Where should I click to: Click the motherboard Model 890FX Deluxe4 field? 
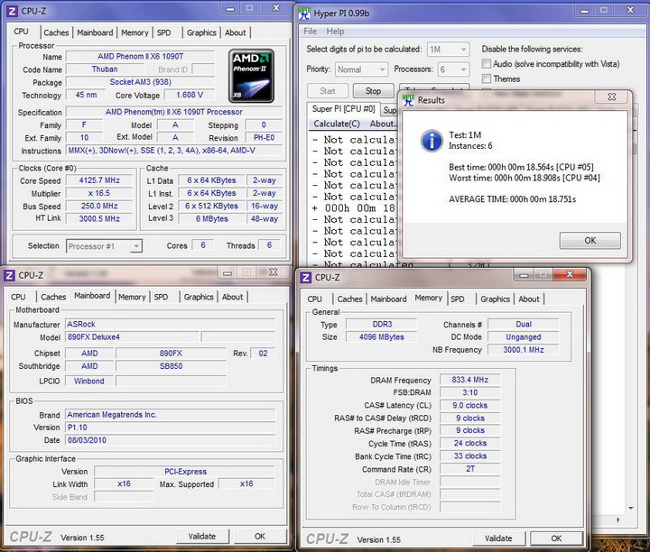click(x=132, y=337)
